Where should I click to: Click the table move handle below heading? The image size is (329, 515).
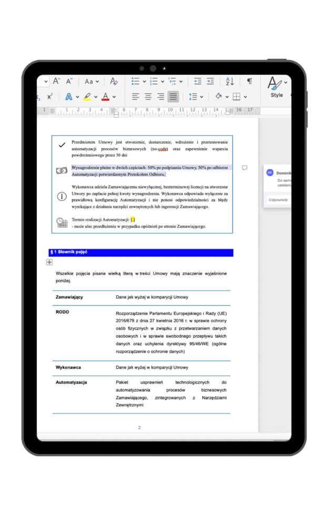click(49, 262)
